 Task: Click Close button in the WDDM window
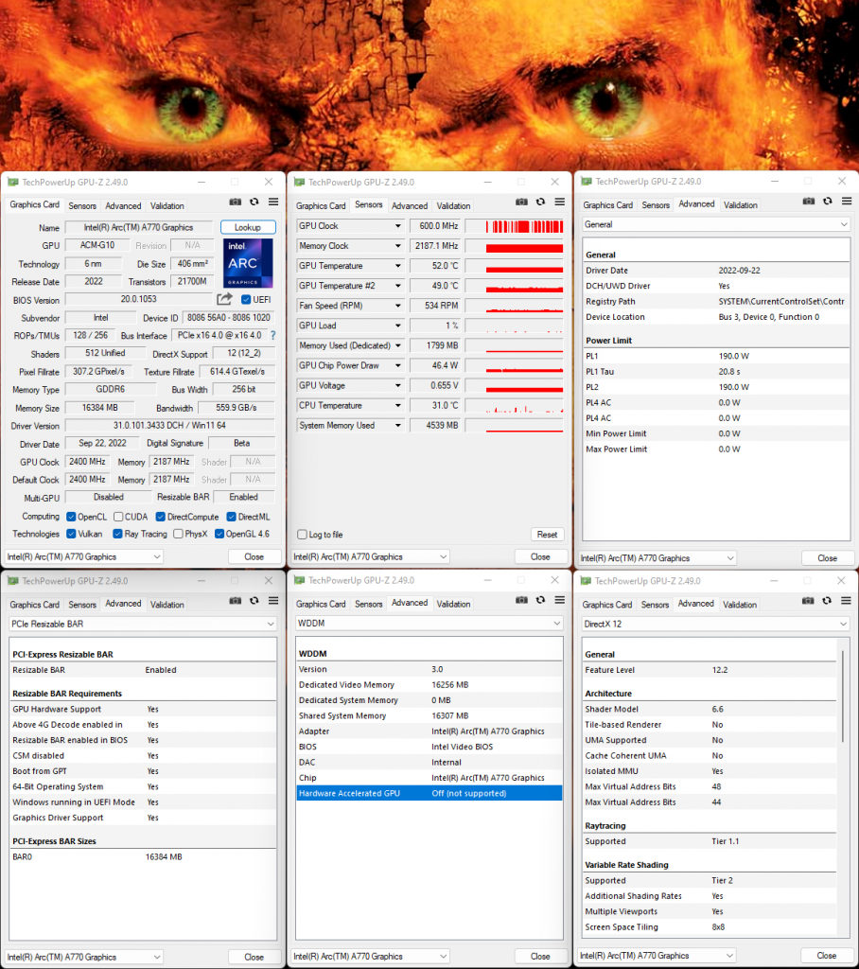click(x=540, y=956)
